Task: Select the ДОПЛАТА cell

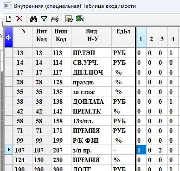Action: (91, 101)
